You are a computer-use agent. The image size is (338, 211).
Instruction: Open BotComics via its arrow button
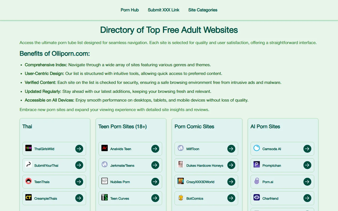pos(231,198)
